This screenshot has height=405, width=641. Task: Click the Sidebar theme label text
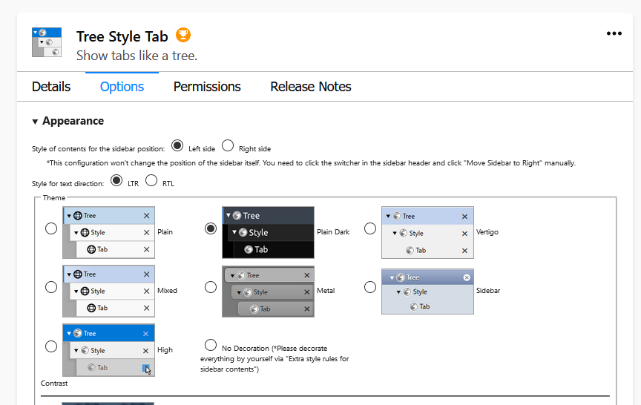pos(488,291)
